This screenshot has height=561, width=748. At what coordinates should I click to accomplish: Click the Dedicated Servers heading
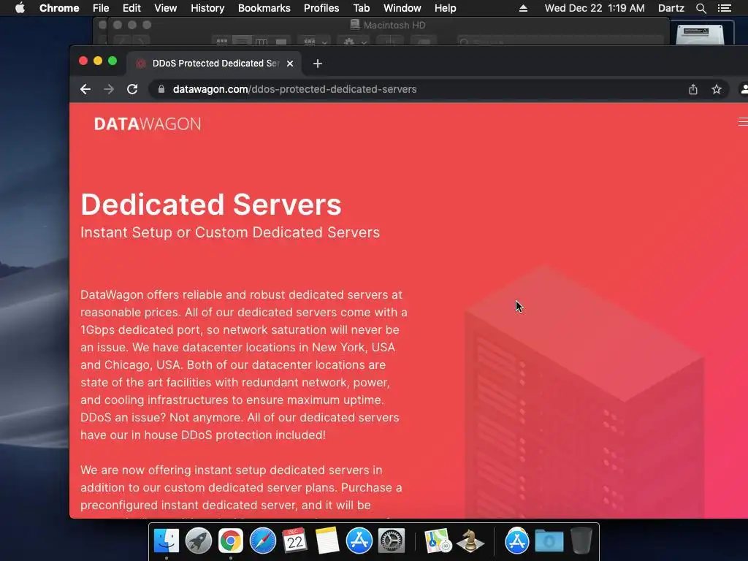(211, 205)
